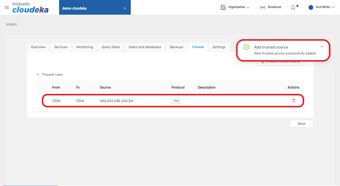
Task: Collapse the Firewall rules section
Action: (x=38, y=74)
